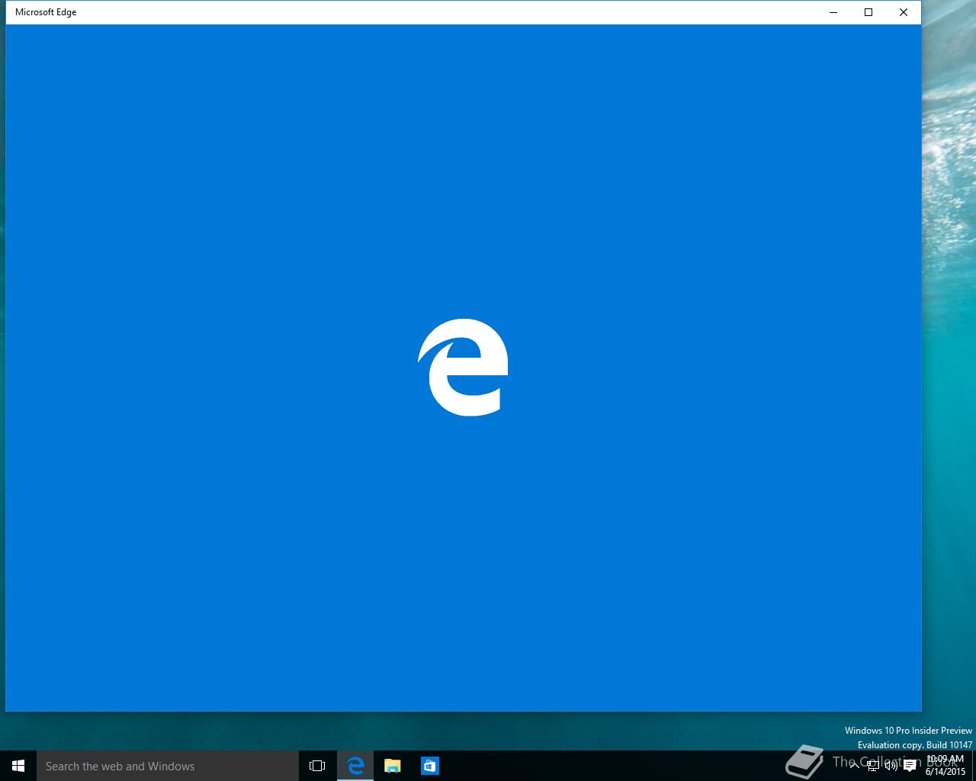Open the network status tray icon

coord(873,766)
